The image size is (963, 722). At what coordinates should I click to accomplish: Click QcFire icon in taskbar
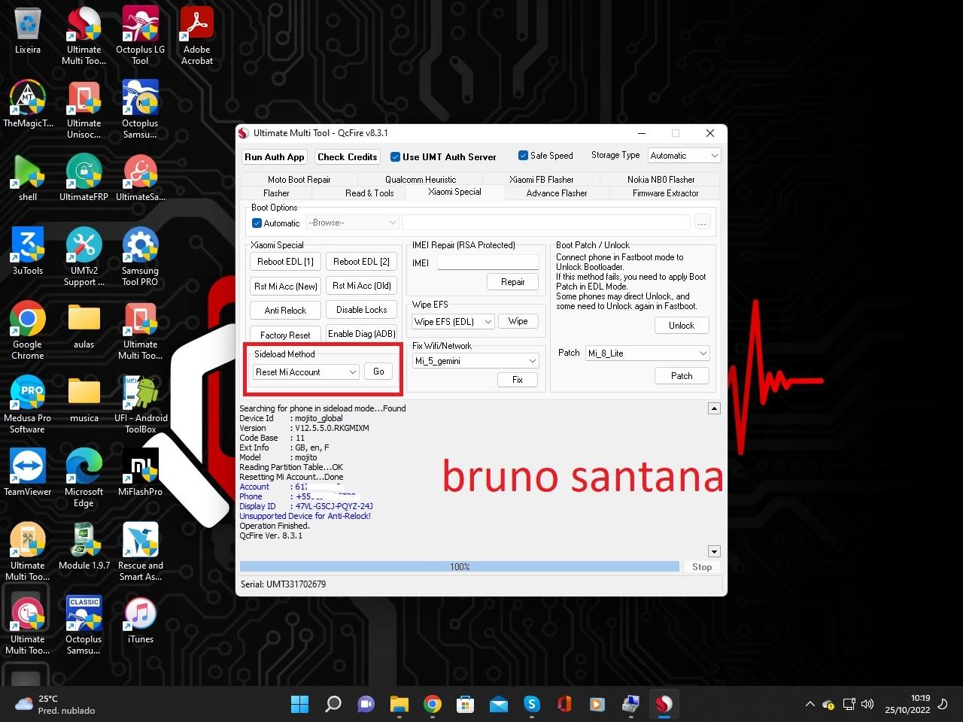(x=664, y=704)
